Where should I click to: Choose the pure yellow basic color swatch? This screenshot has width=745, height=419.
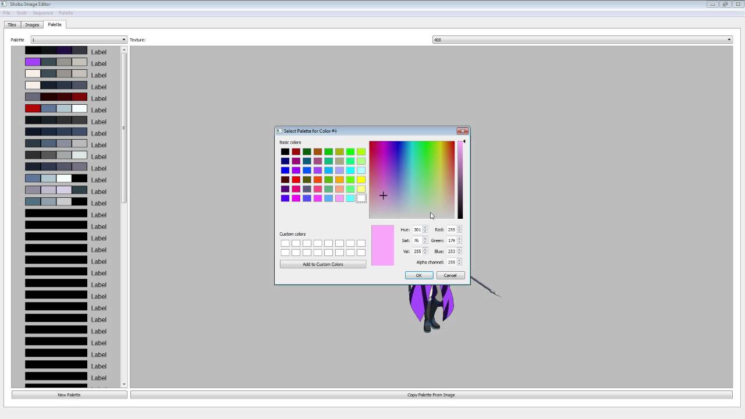click(361, 180)
